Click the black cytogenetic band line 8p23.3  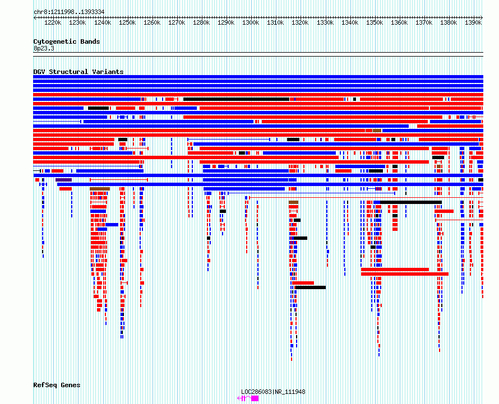pos(258,54)
